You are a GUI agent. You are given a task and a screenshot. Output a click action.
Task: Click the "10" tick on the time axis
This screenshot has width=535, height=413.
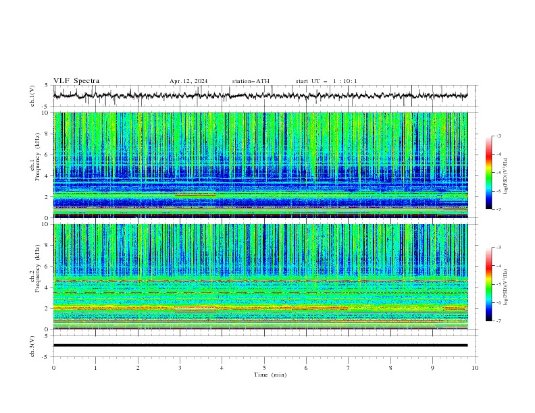tap(475, 368)
